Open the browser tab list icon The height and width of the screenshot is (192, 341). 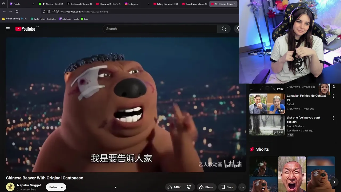(x=3, y=4)
